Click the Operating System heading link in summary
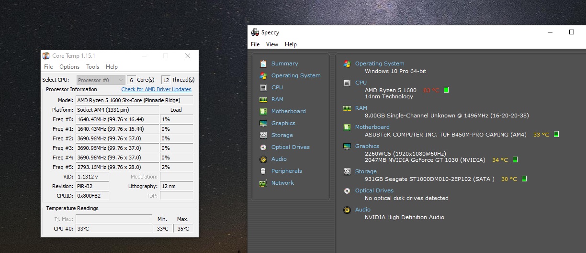 click(x=380, y=63)
